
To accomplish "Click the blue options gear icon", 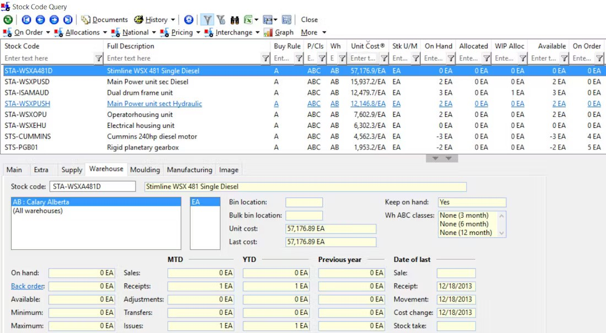I will click(188, 19).
